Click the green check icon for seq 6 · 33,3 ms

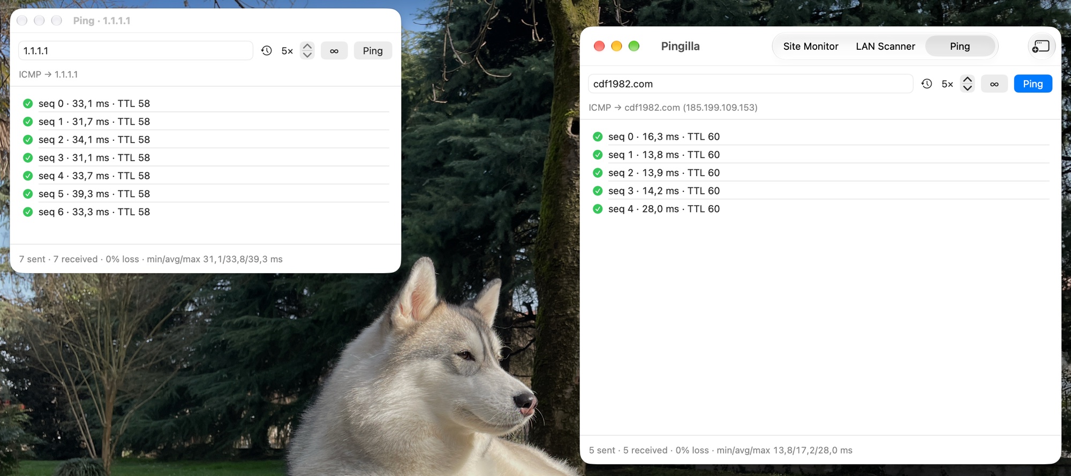[28, 212]
